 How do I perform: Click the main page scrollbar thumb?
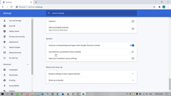(170, 84)
